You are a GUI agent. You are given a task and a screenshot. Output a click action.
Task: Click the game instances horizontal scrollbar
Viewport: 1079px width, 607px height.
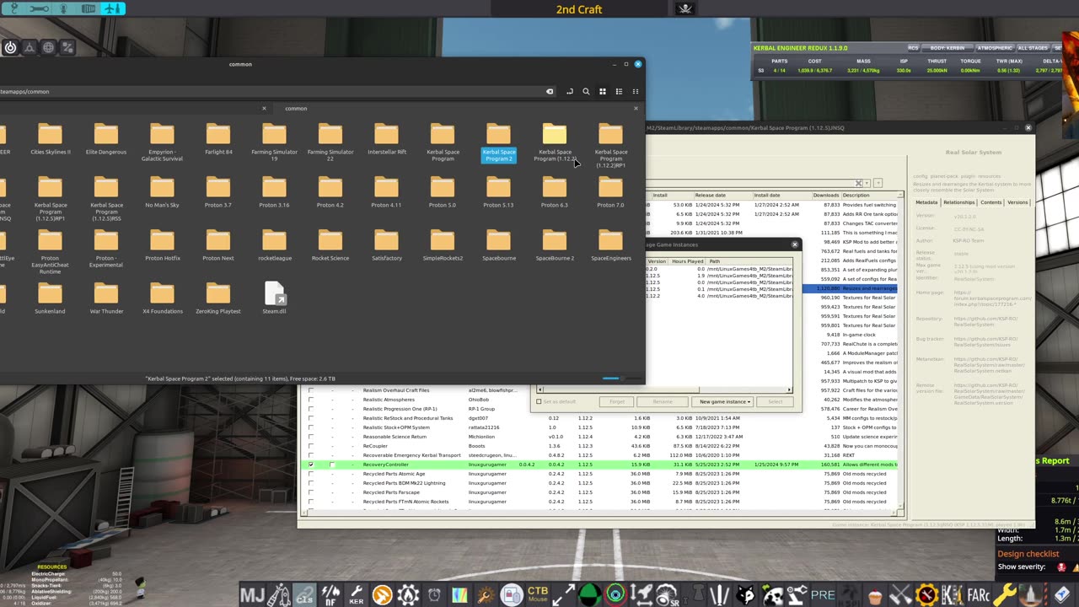point(664,389)
